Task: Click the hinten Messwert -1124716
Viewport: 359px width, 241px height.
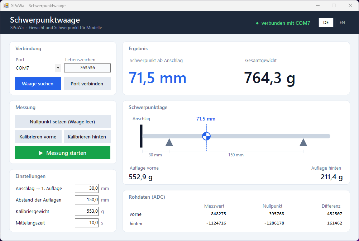Action: (x=216, y=223)
